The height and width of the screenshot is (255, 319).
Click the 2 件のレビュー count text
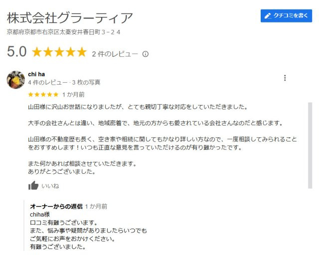[115, 54]
